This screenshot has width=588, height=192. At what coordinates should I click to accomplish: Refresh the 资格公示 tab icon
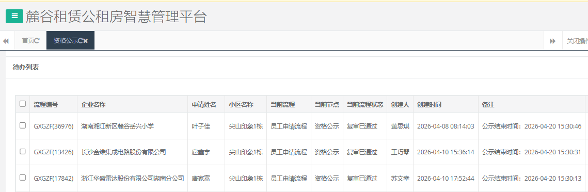coord(80,41)
